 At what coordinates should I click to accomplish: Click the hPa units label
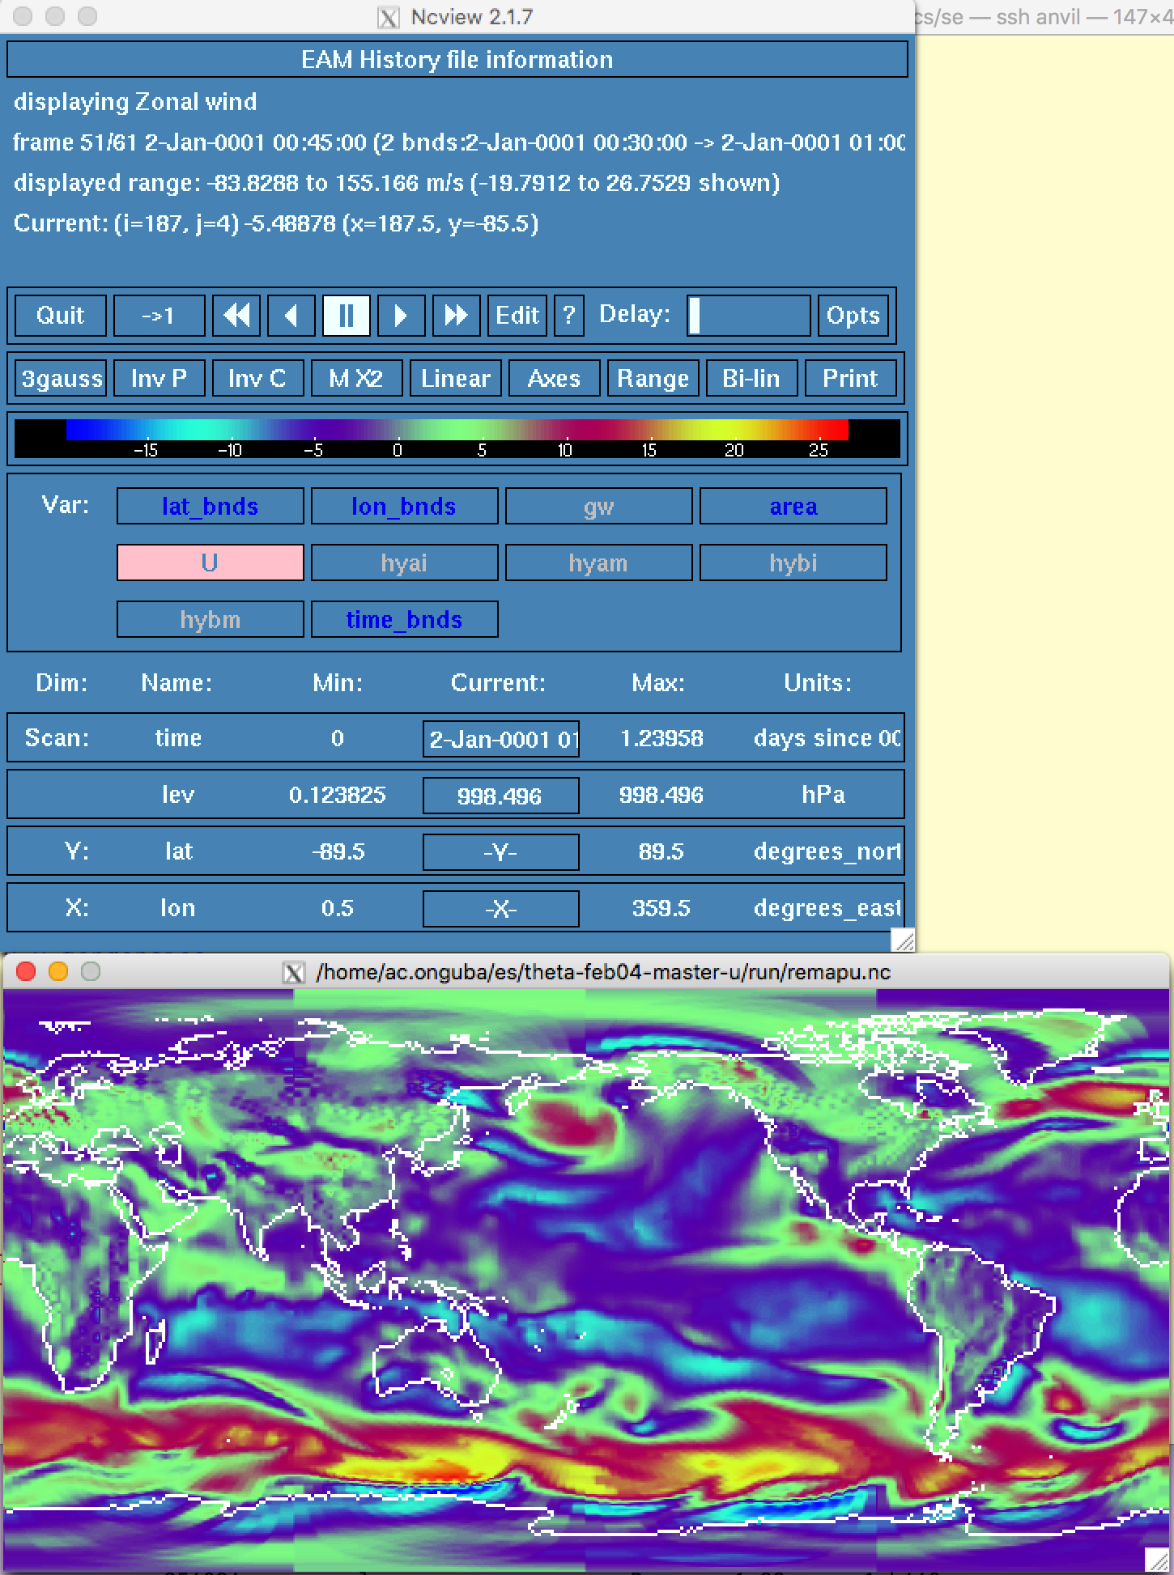tap(823, 795)
